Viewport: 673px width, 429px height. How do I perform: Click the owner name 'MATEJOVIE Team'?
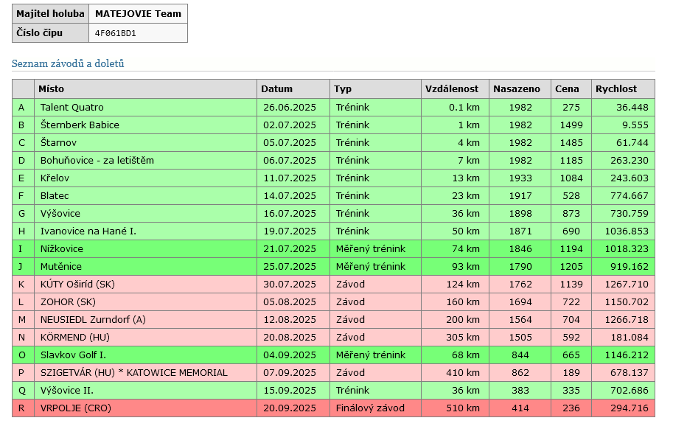136,13
